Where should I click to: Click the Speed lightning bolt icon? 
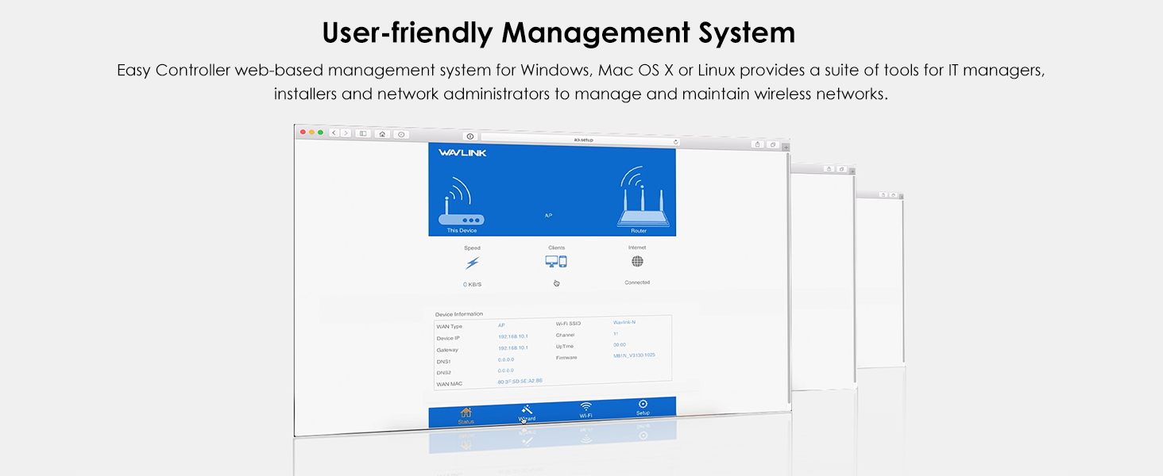(x=472, y=263)
